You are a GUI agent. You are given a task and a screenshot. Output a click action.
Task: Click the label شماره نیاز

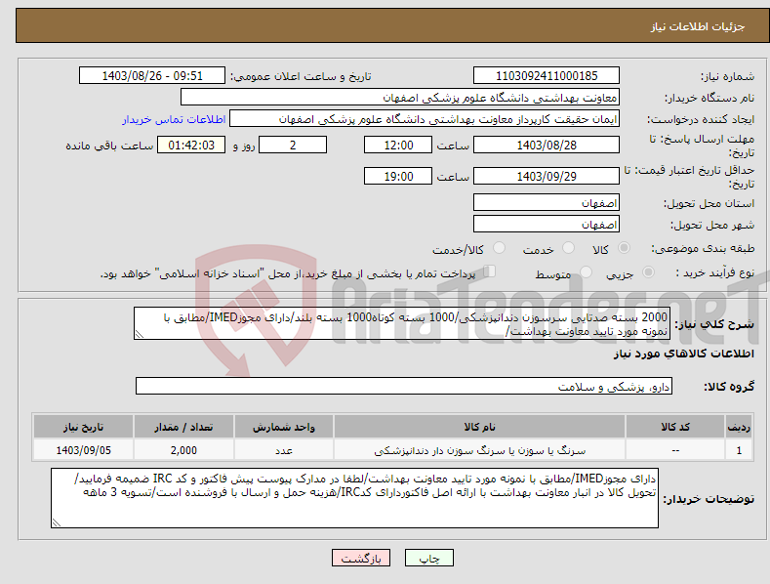(727, 77)
